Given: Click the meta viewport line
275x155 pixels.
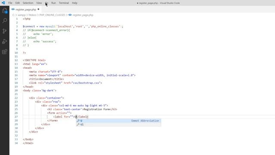Looking at the screenshot, I should pos(82,75).
